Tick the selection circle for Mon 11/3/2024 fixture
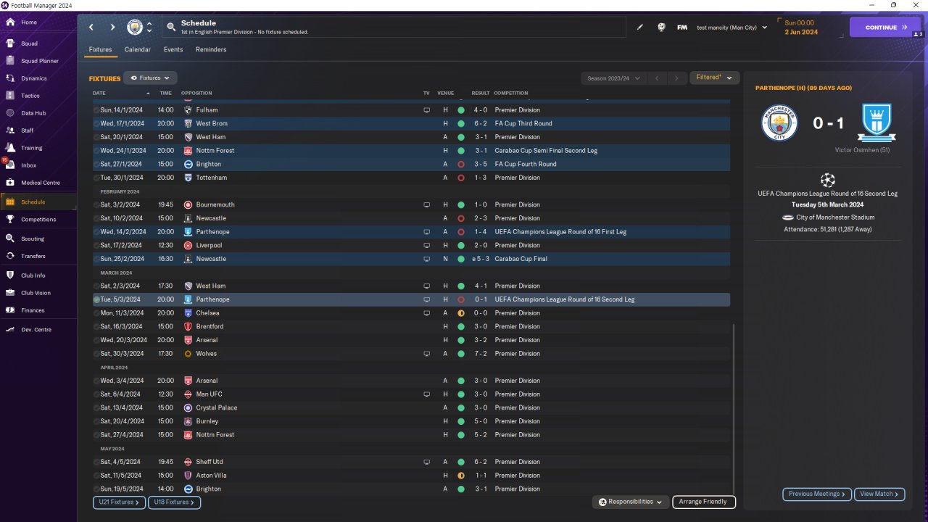928x522 pixels. tap(96, 313)
